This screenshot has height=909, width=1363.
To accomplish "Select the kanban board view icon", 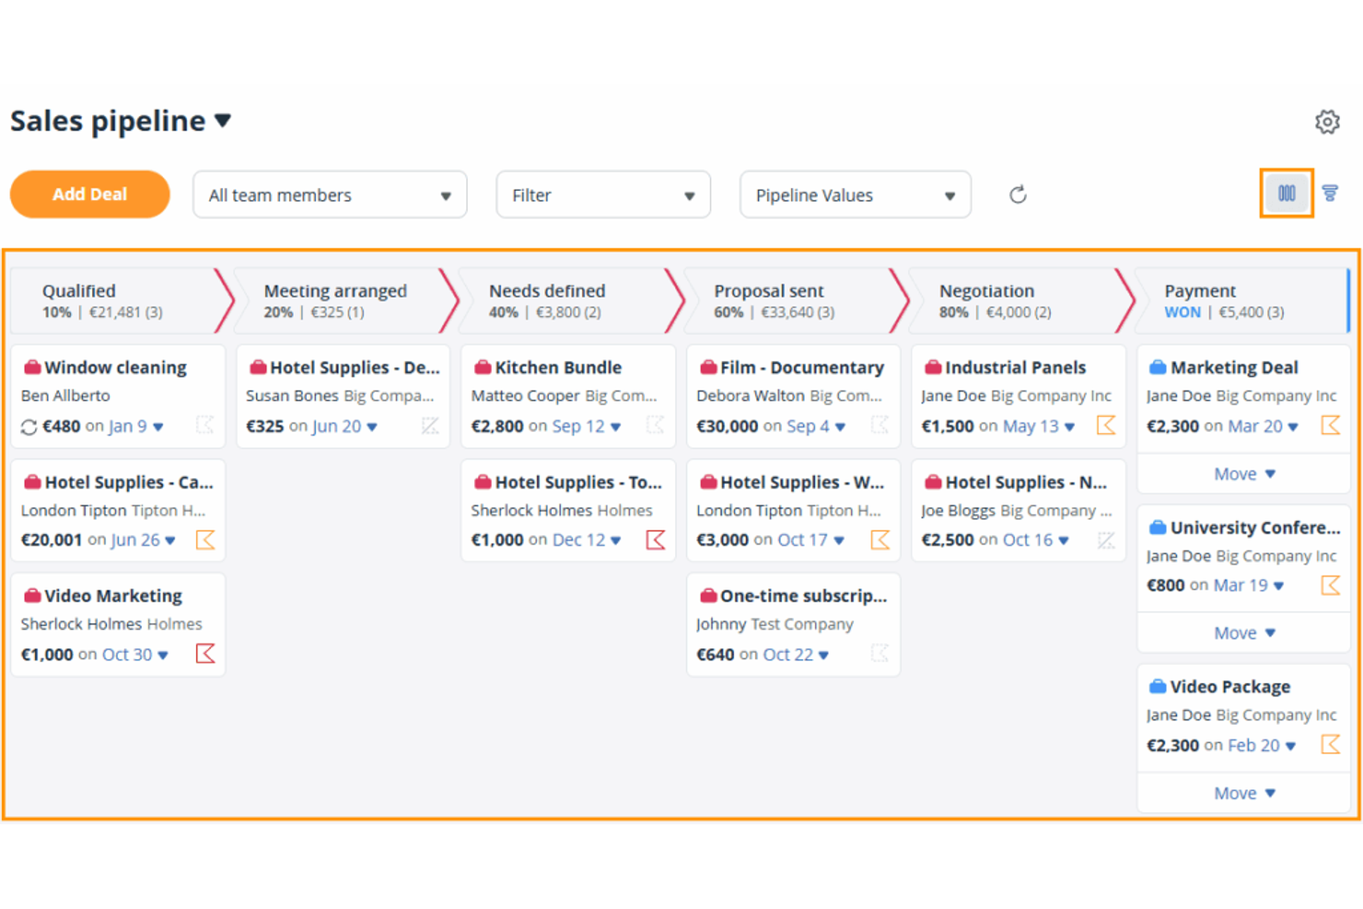I will [x=1286, y=193].
